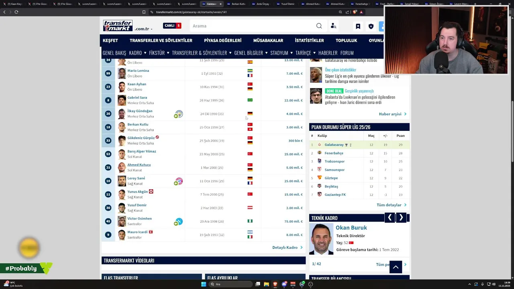The height and width of the screenshot is (289, 514).
Task: Open the Windows Start menu
Action: point(204,284)
